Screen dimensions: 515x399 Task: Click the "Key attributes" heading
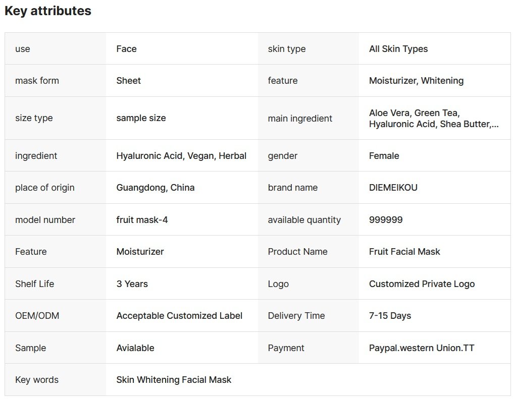point(48,11)
